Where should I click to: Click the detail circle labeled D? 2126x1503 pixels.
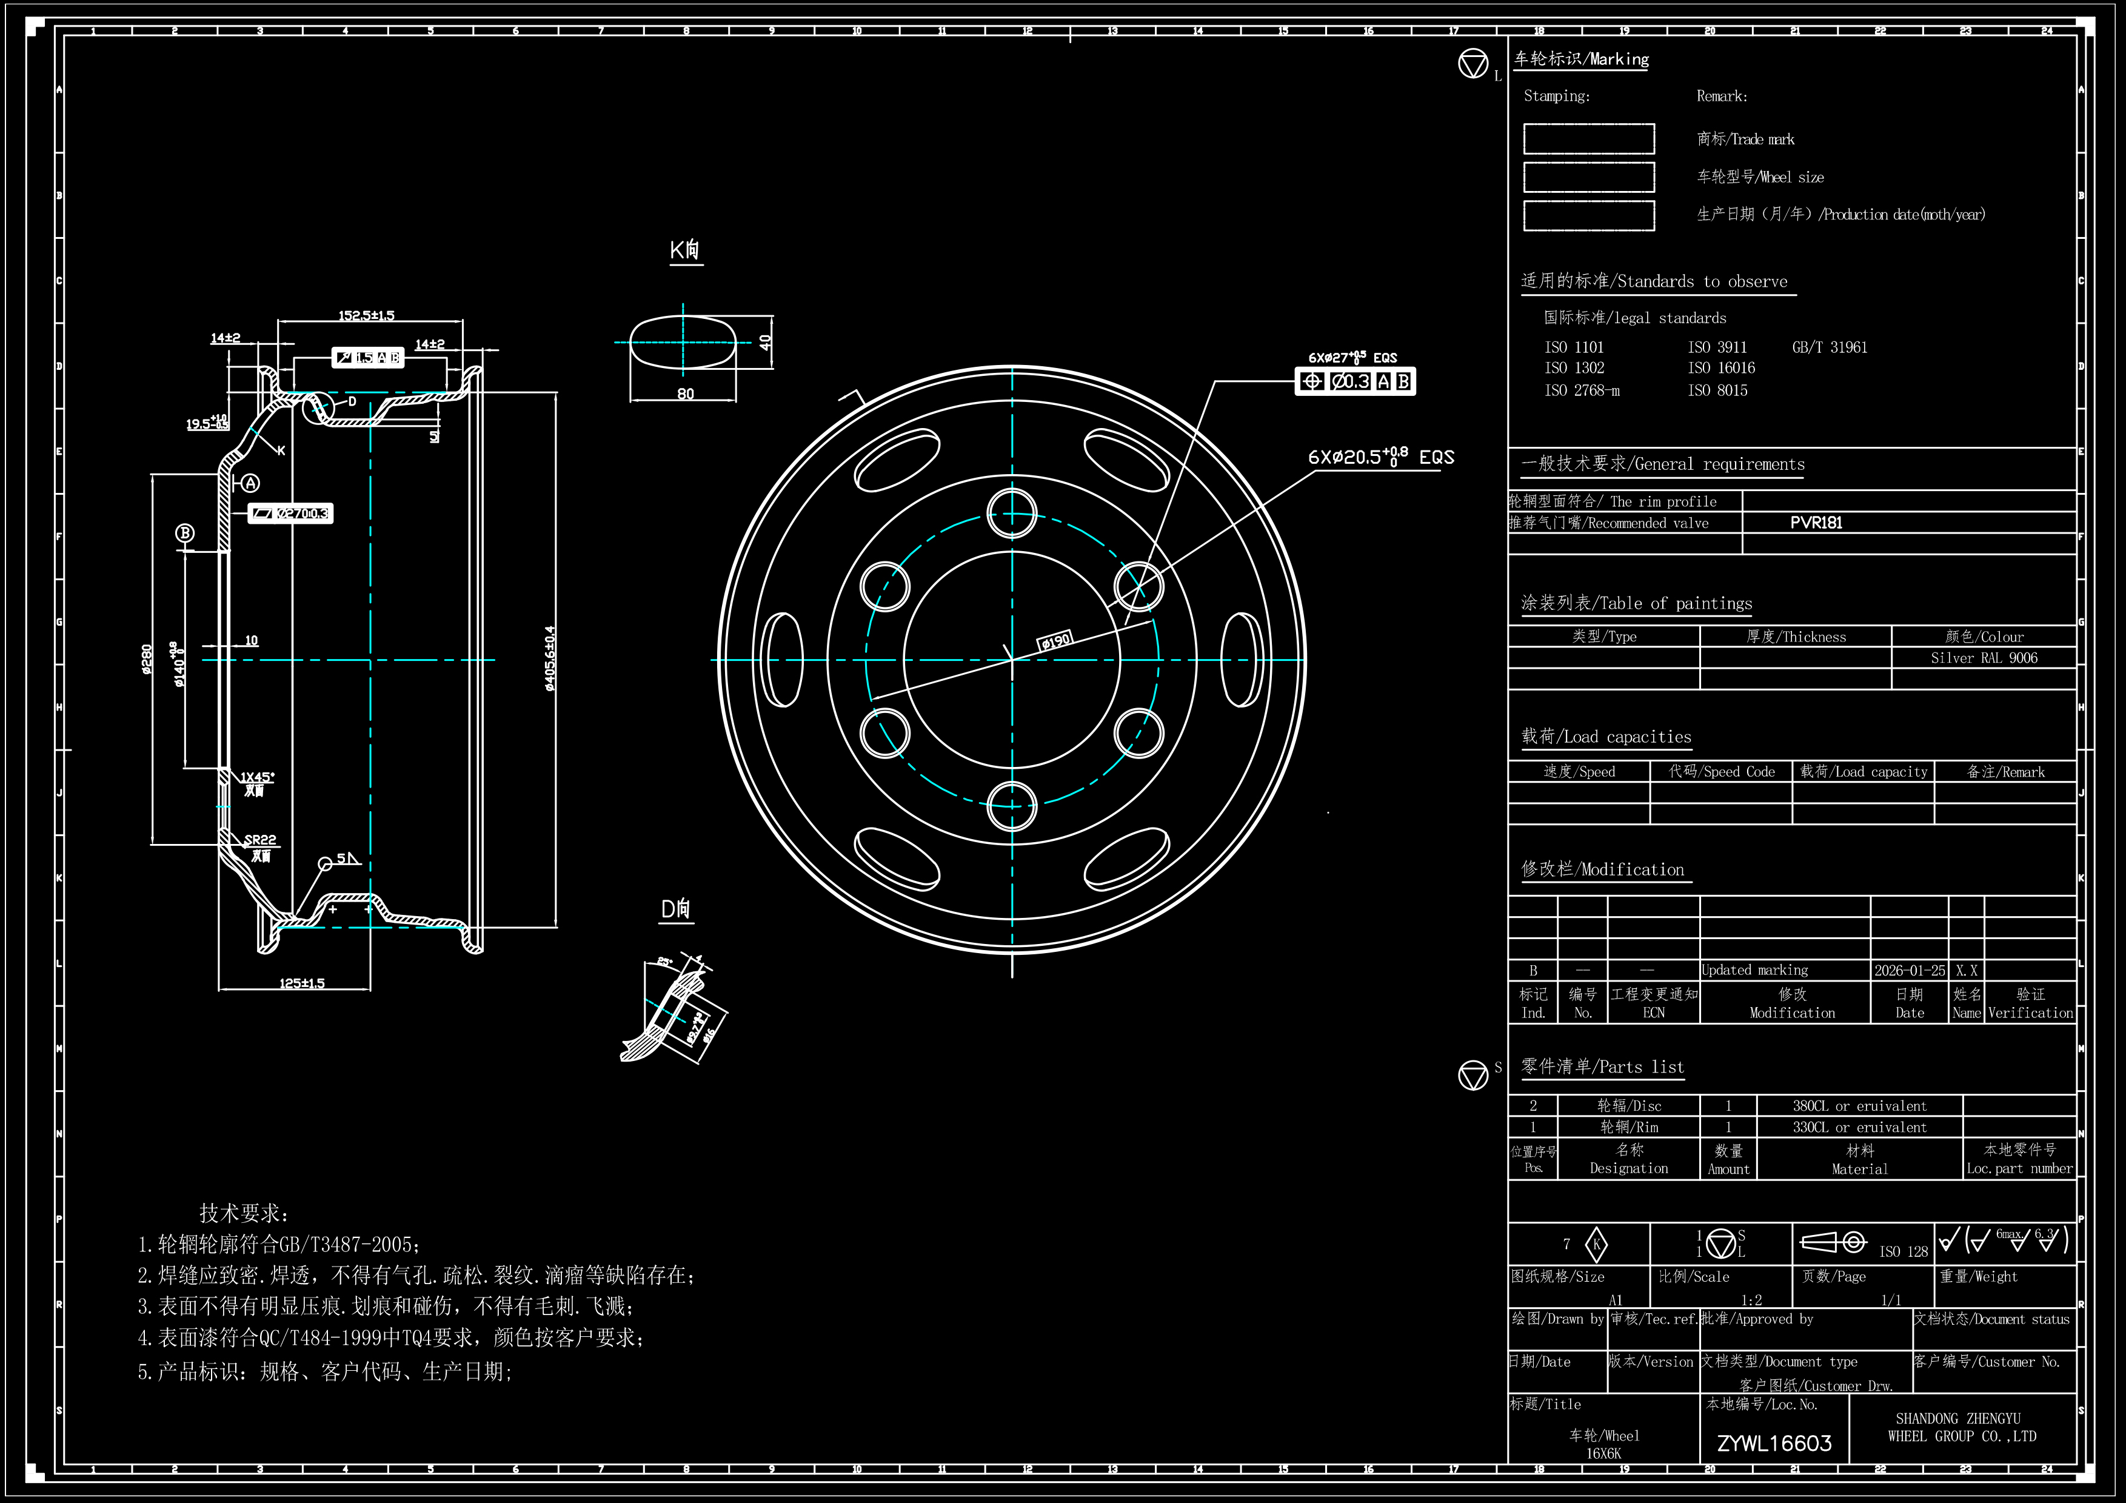click(x=318, y=407)
